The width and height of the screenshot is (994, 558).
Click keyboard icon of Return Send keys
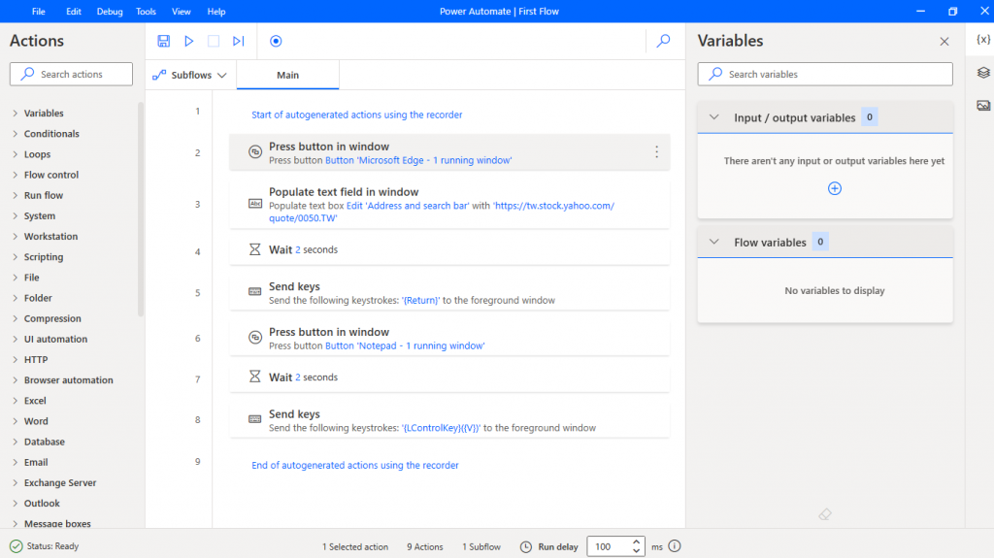tap(255, 292)
